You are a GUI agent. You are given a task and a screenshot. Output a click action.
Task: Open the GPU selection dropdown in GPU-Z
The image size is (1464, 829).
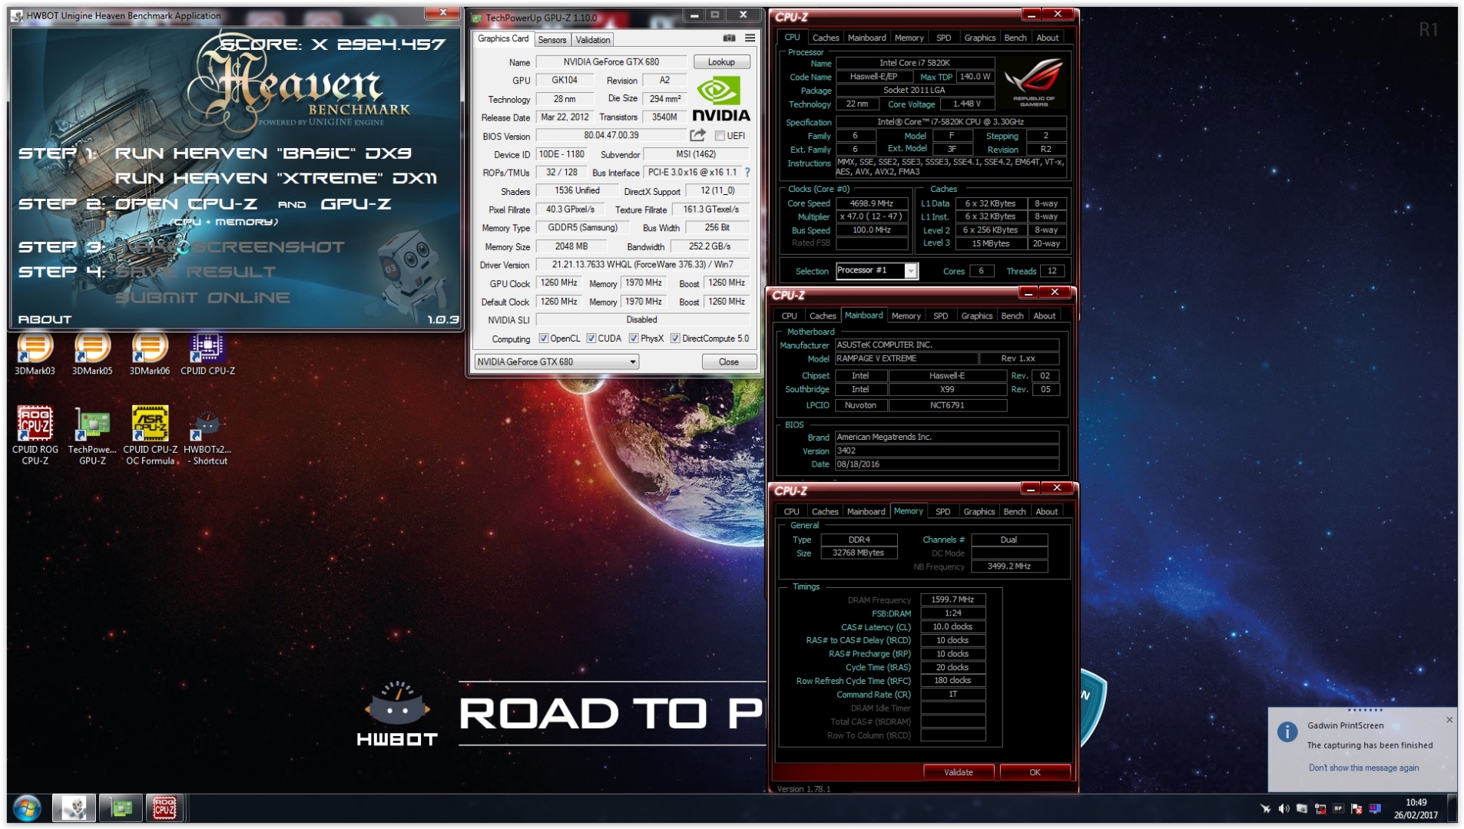tap(557, 362)
